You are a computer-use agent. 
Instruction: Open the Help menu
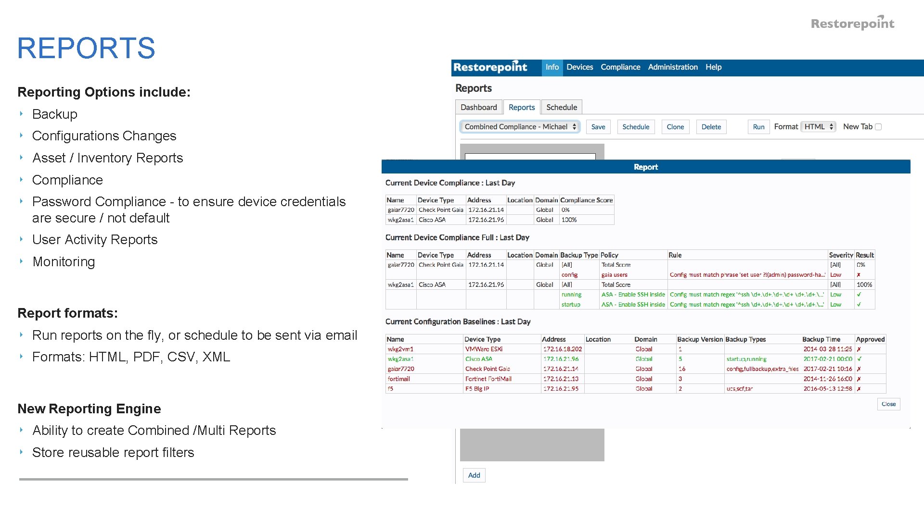click(713, 67)
